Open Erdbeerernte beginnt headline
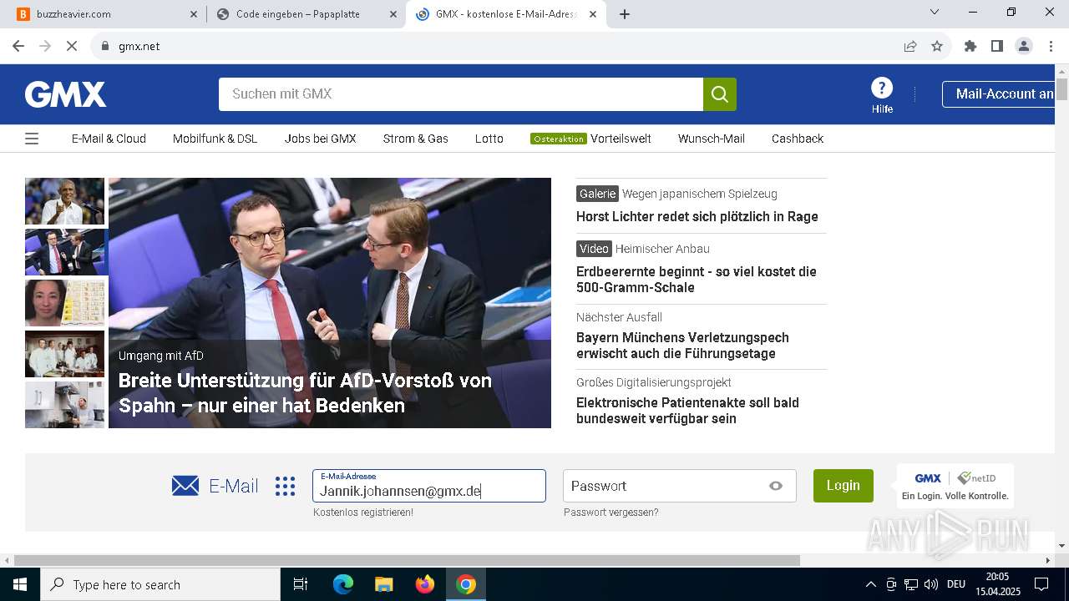The width and height of the screenshot is (1069, 601). (x=697, y=280)
